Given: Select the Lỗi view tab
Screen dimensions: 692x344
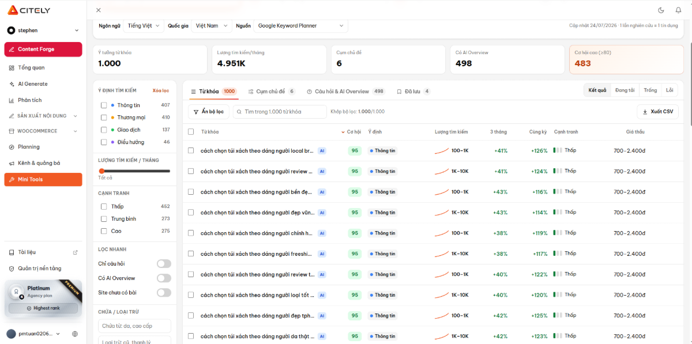Looking at the screenshot, I should pos(670,90).
